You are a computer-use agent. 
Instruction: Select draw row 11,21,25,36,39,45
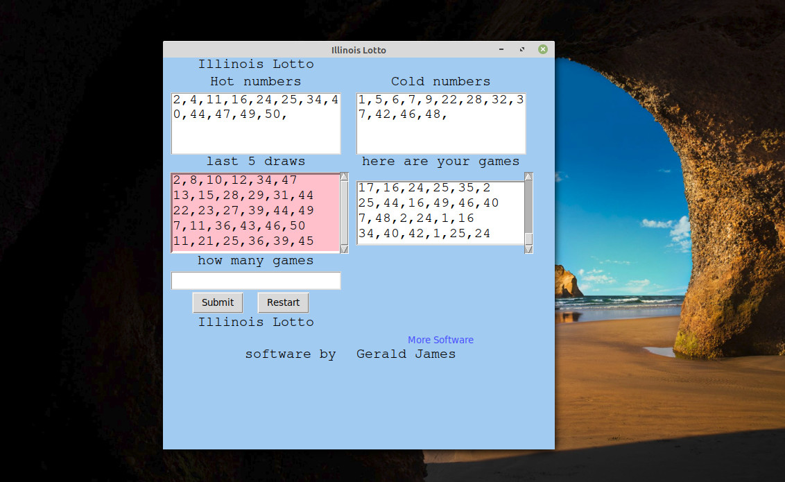pyautogui.click(x=243, y=241)
